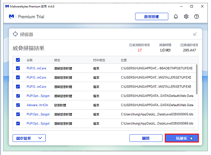The width and height of the screenshot is (211, 155).
Task: Click the 關閉 close button
Action: (x=146, y=138)
